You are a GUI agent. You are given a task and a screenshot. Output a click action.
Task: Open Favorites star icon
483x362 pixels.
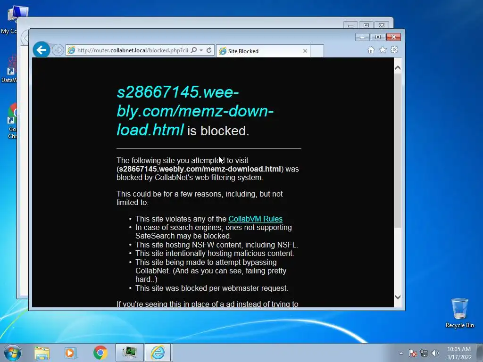coord(383,50)
